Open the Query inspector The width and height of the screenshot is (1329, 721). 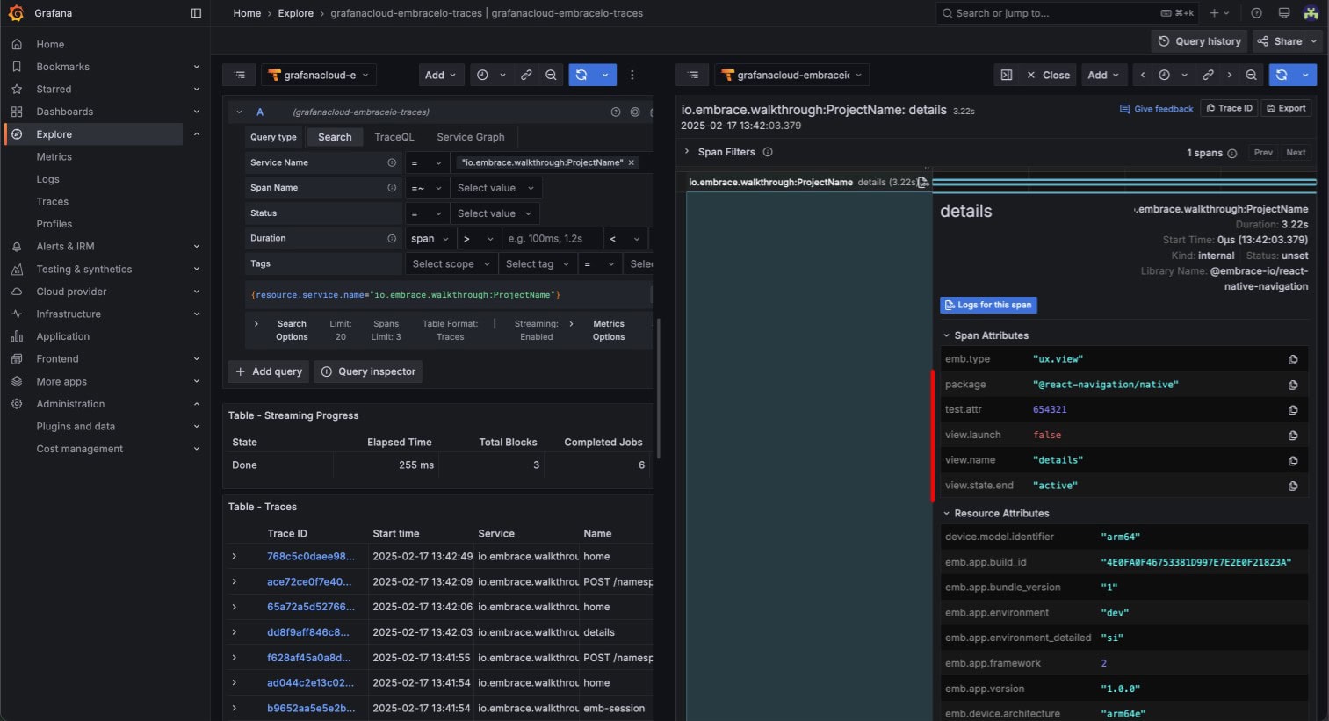(x=368, y=371)
